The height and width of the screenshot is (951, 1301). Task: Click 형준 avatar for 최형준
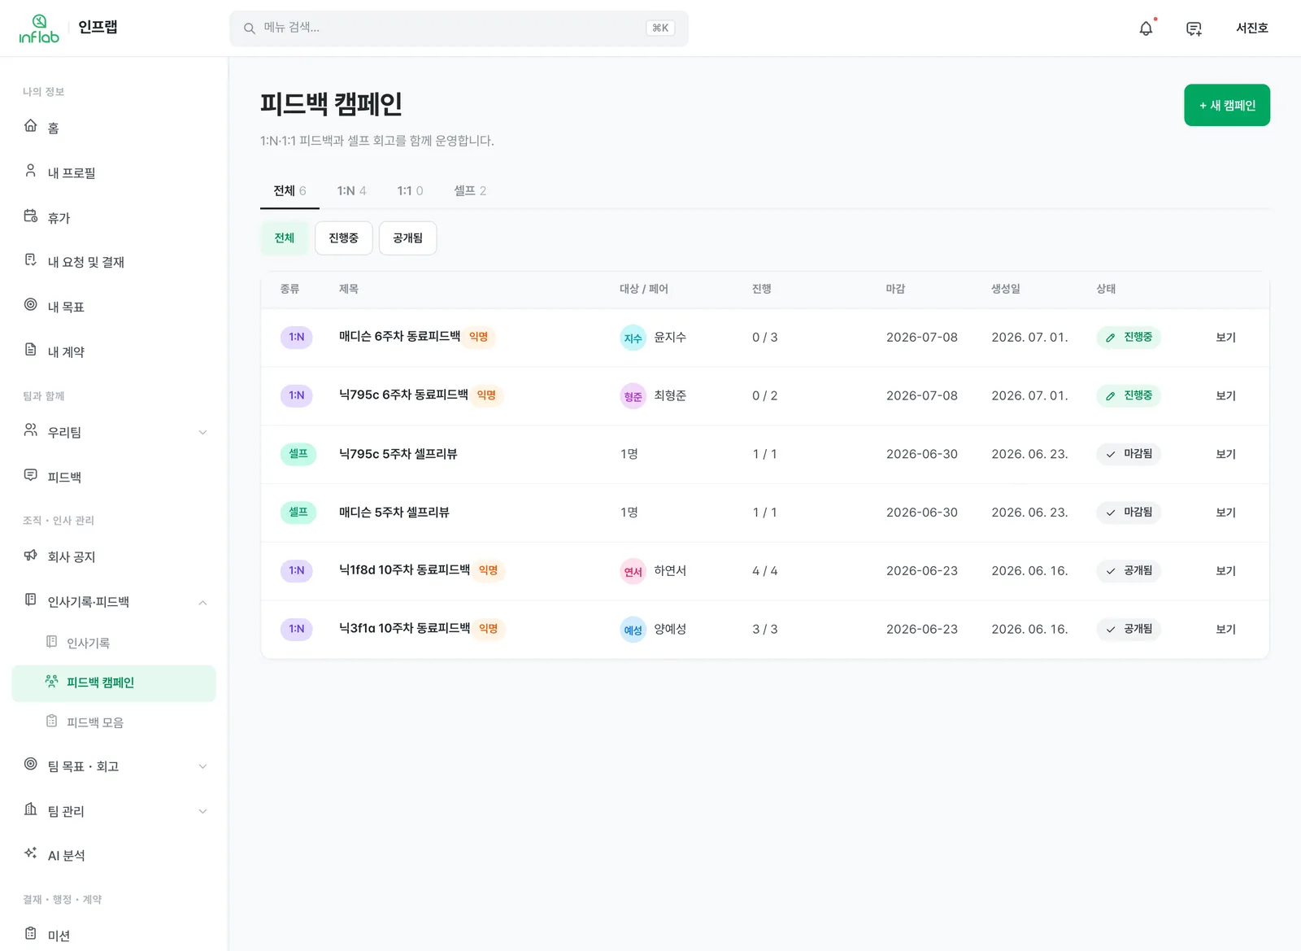click(x=633, y=396)
